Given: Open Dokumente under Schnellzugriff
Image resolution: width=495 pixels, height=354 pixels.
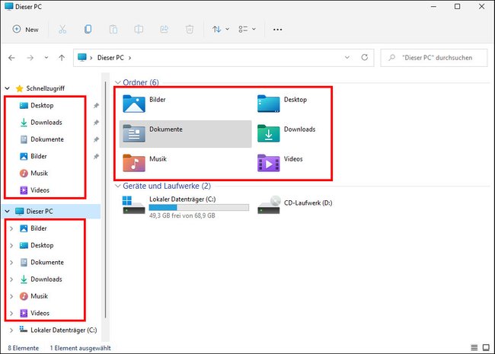Looking at the screenshot, I should tap(47, 139).
